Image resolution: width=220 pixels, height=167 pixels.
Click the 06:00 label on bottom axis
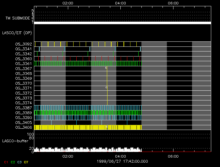173,156
